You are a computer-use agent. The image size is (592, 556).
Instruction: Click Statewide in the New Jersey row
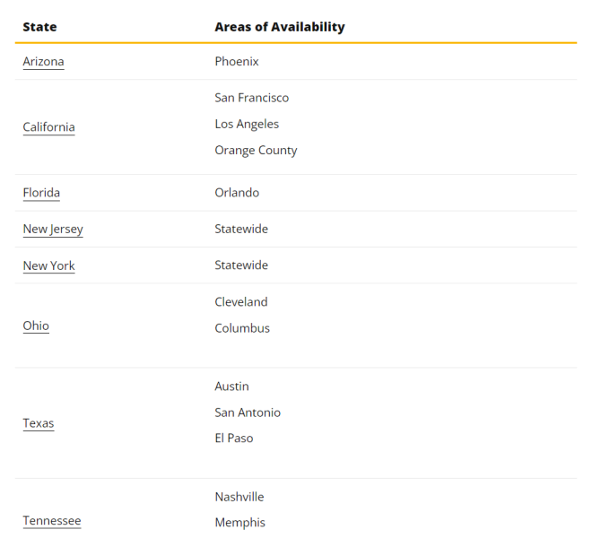pos(241,229)
